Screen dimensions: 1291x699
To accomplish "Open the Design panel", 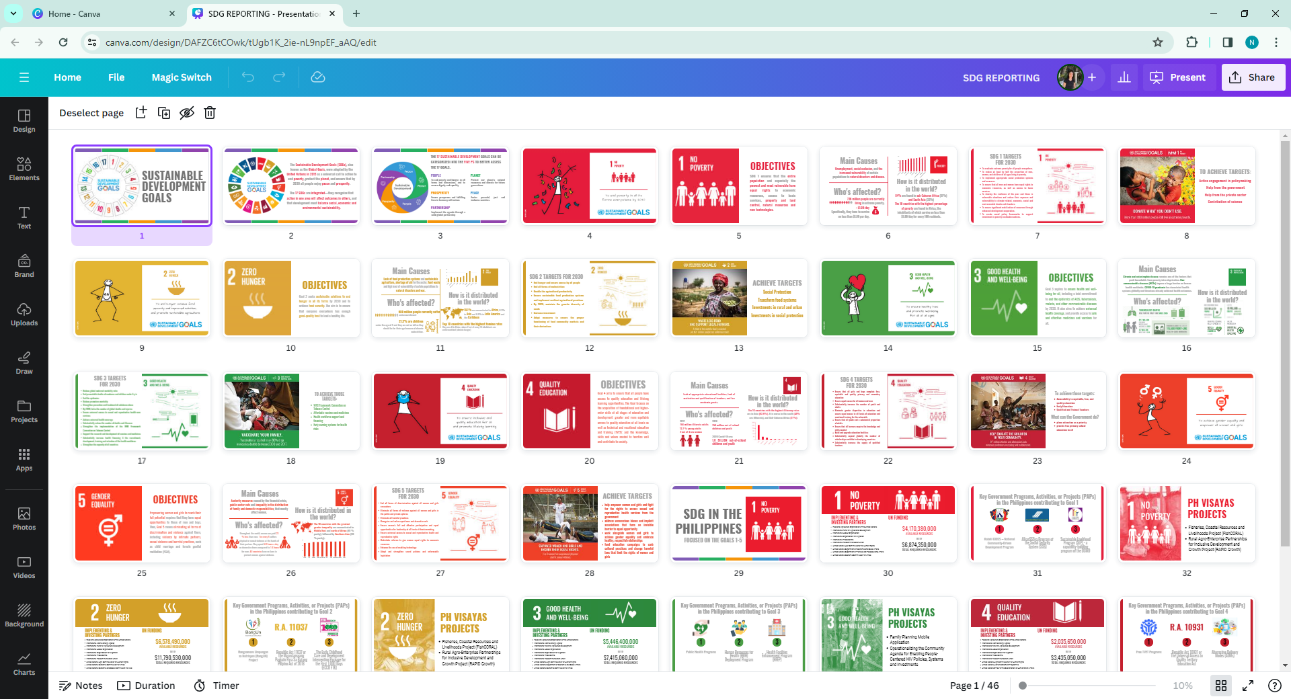I will pos(24,121).
